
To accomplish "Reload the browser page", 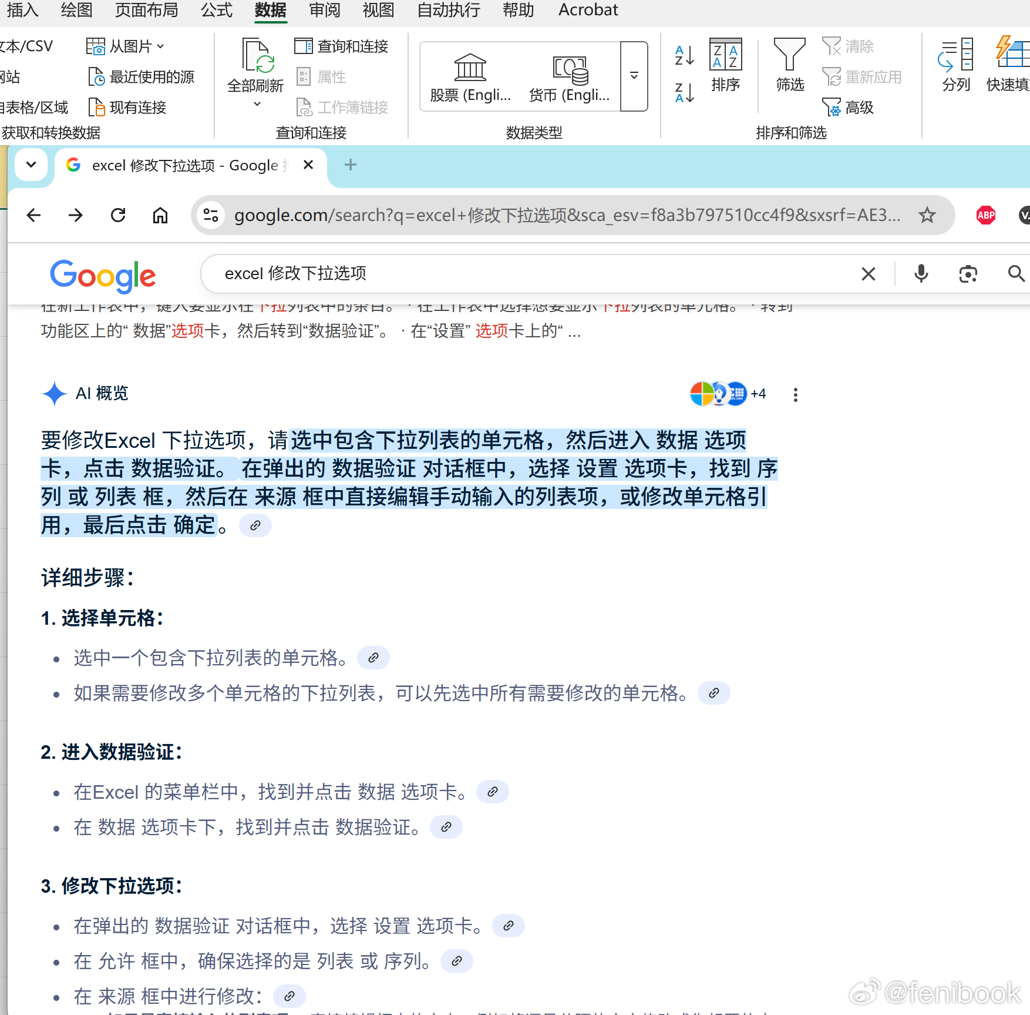I will click(118, 216).
